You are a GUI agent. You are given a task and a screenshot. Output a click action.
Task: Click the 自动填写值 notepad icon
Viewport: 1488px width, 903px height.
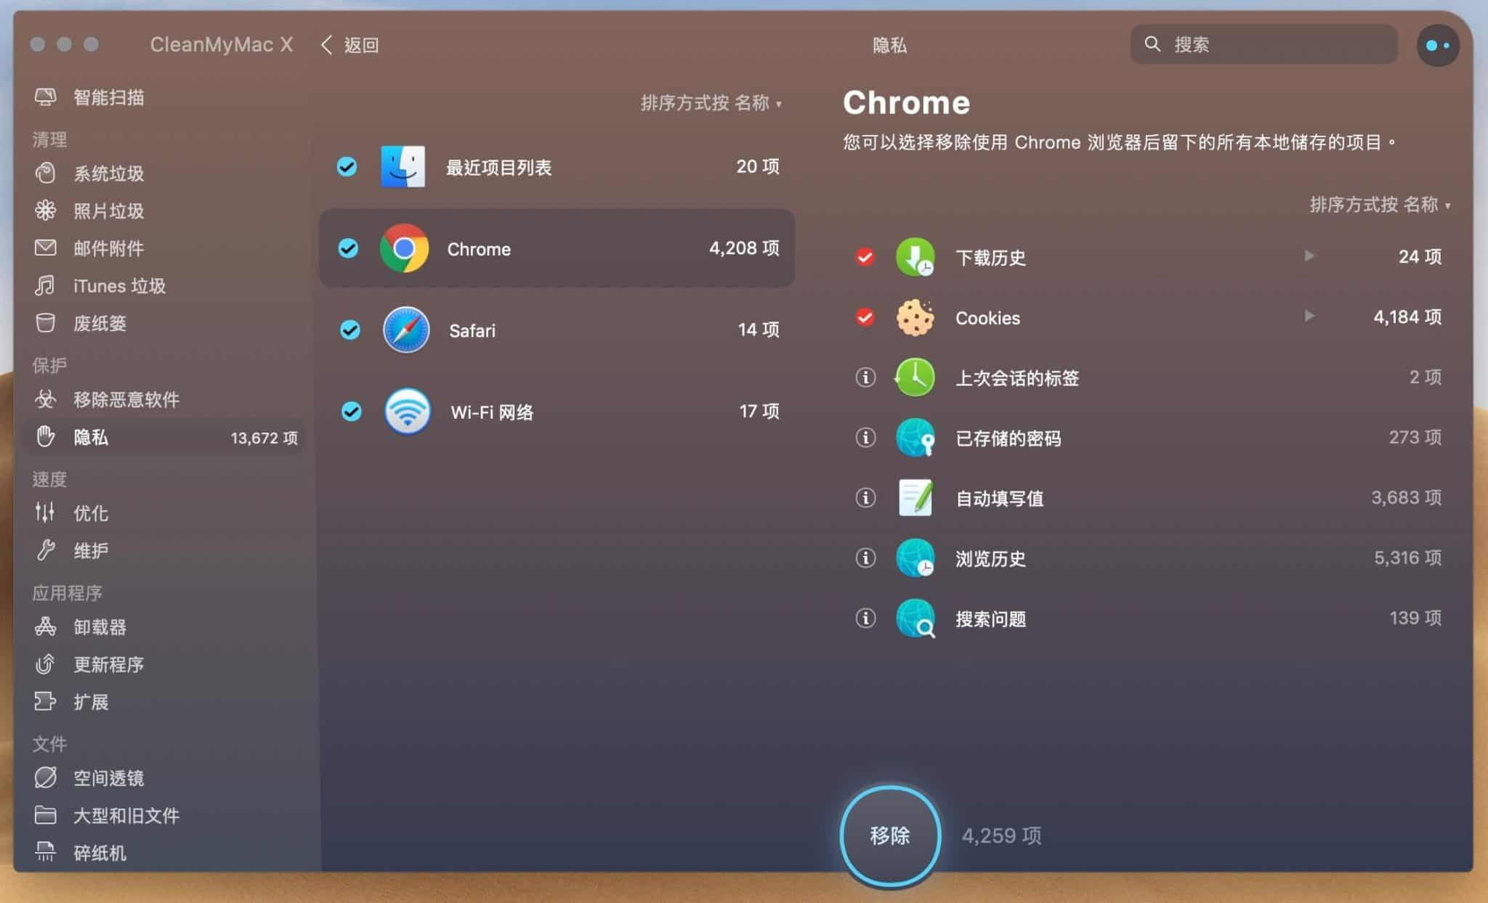click(x=915, y=497)
